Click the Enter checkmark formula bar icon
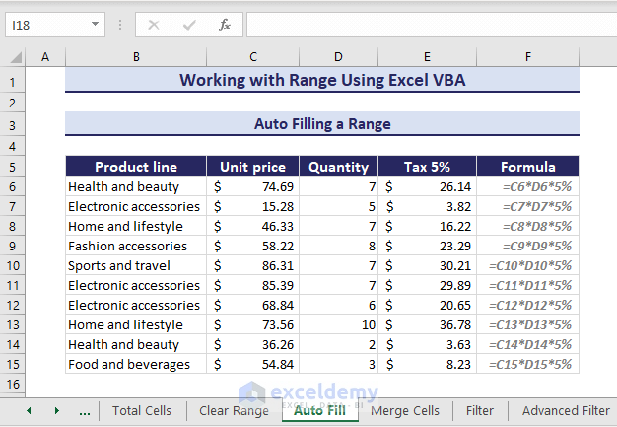This screenshot has width=617, height=427. click(x=188, y=25)
